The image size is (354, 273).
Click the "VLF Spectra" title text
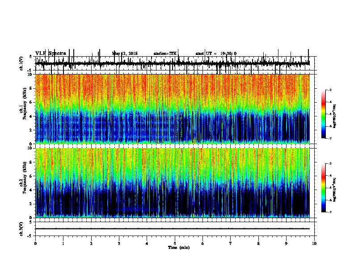tap(51, 54)
